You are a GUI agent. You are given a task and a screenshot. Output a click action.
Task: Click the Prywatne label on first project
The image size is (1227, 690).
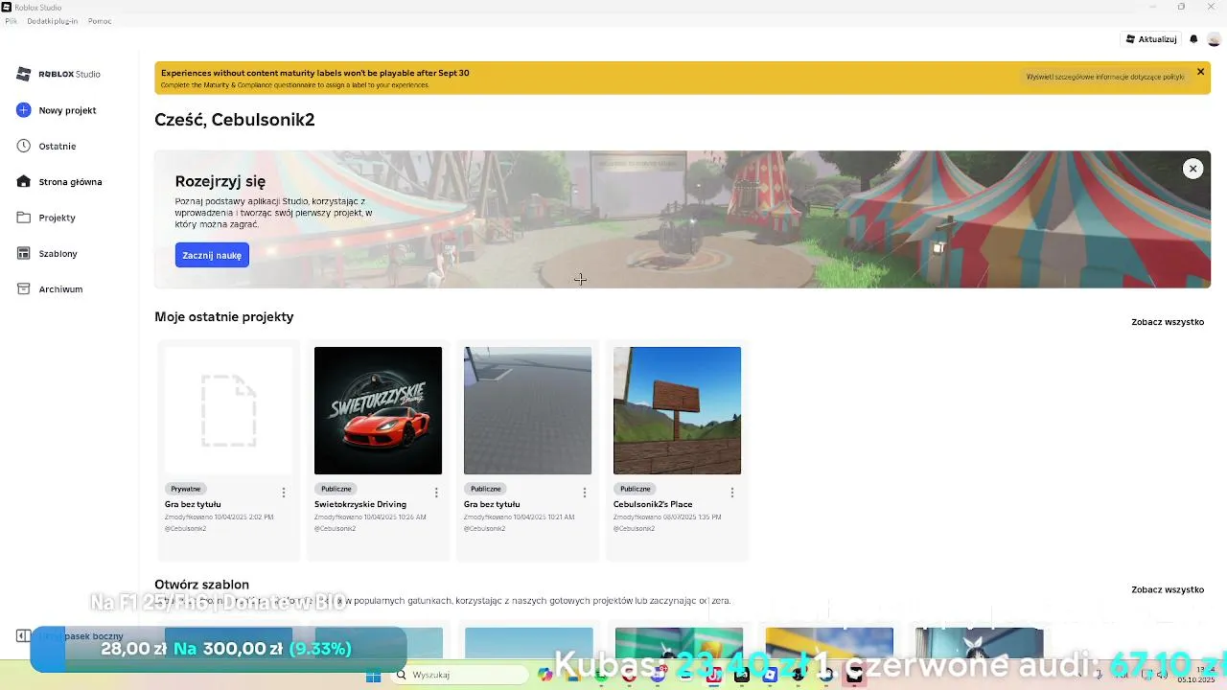[186, 489]
